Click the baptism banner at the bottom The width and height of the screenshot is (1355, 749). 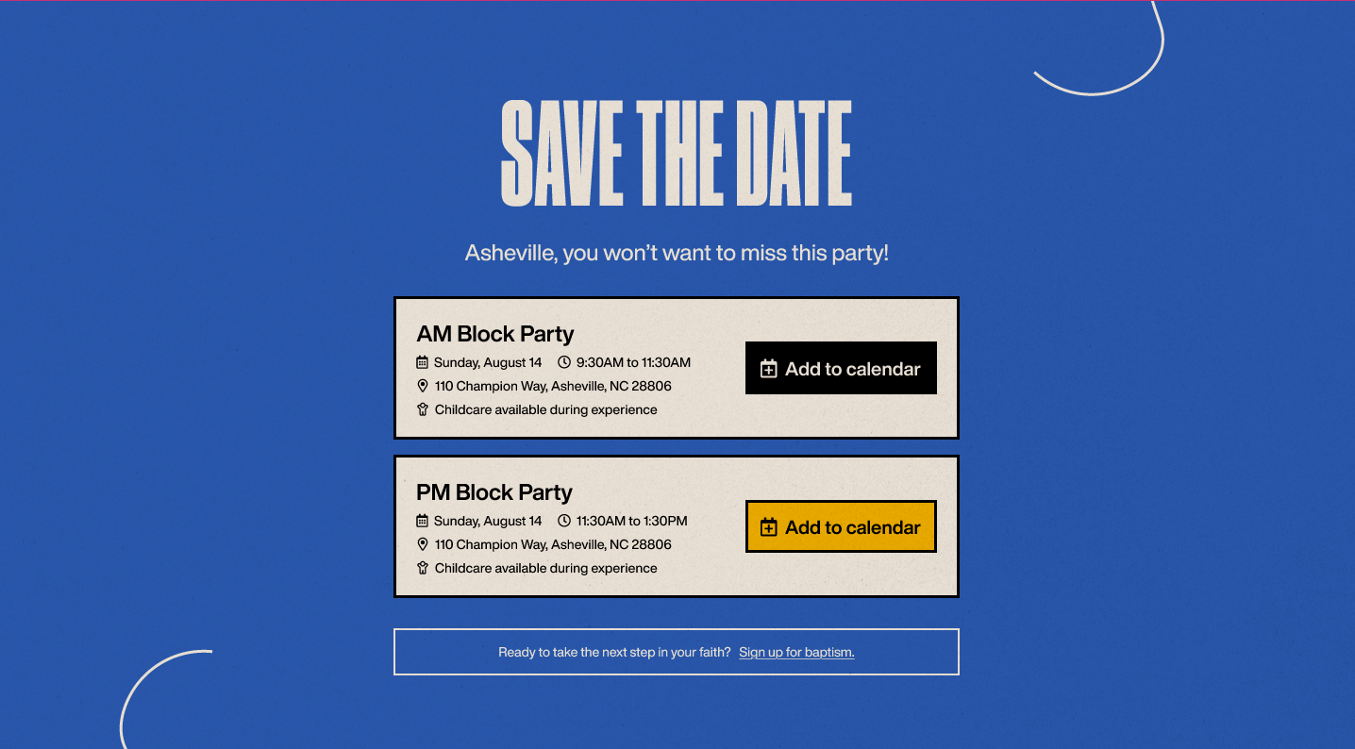(677, 652)
